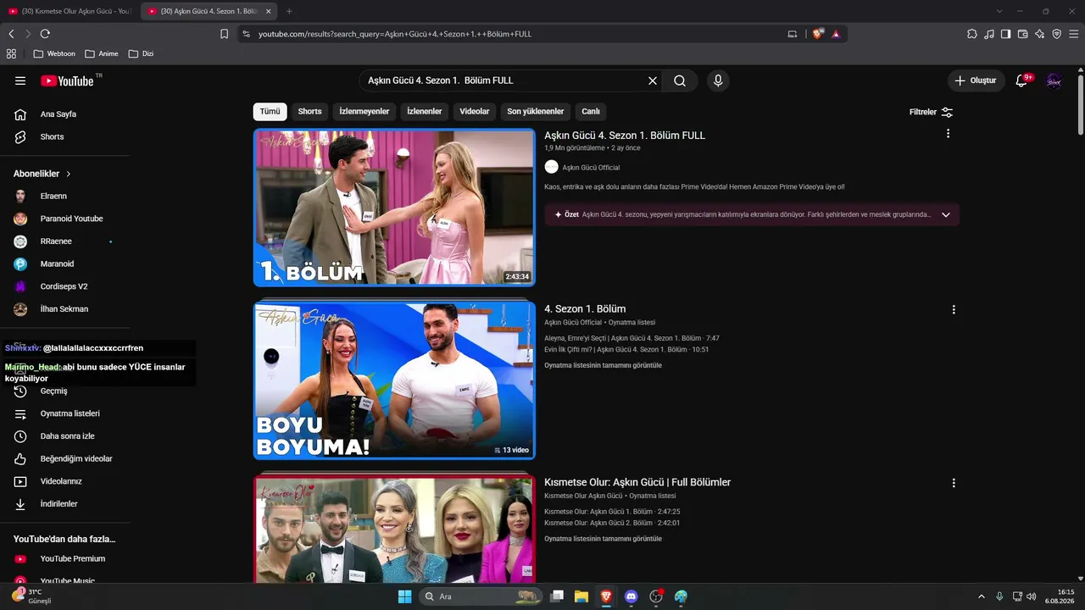
Task: Click the YouTube logo
Action: point(67,80)
